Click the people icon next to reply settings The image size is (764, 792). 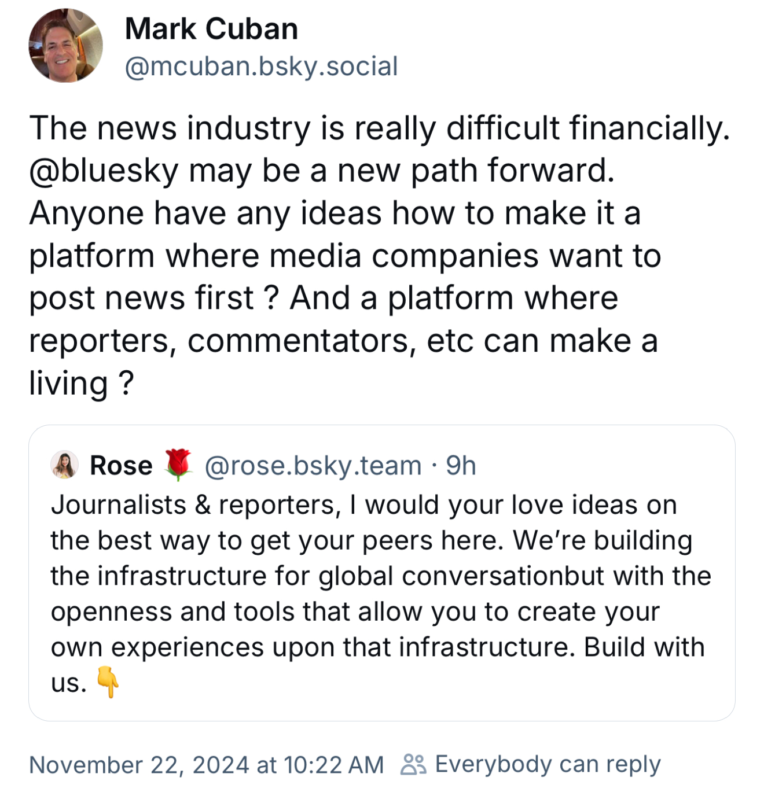(x=413, y=764)
